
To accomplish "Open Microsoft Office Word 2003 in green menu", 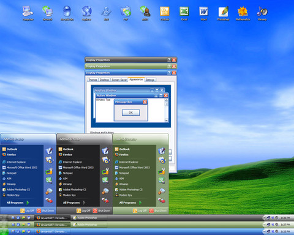I will click(132, 168).
